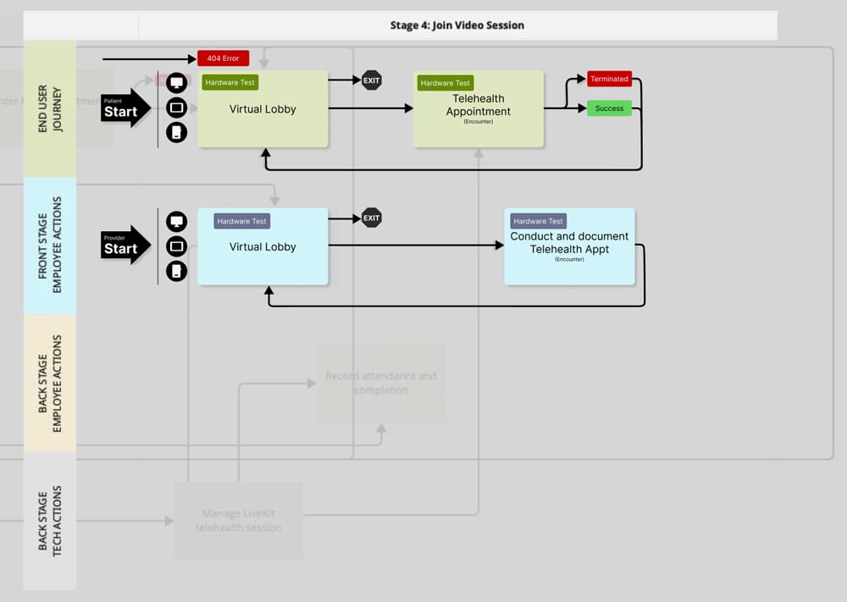Select the provider desktop monitor icon
This screenshot has width=847, height=602.
pyautogui.click(x=176, y=222)
